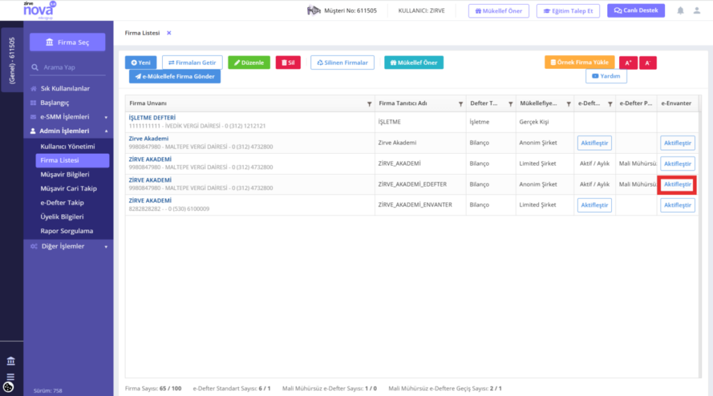713x396 pixels.
Task: Decrease font size with A- button
Action: tap(648, 63)
